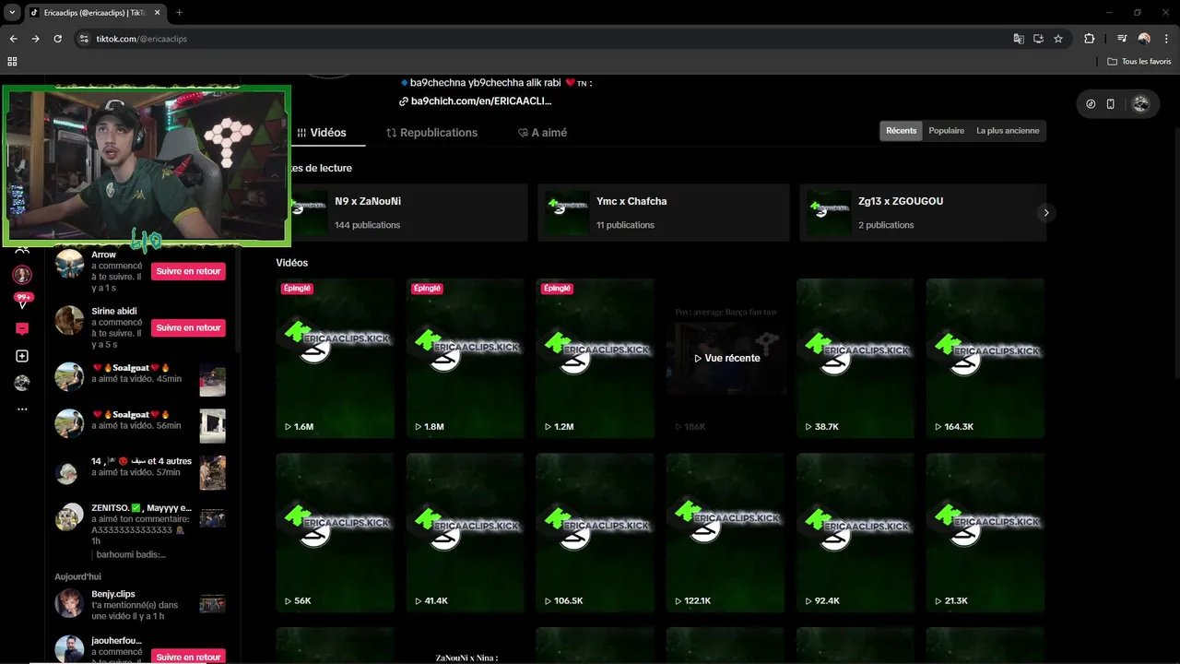This screenshot has width=1180, height=664.
Task: Switch to the A aimé tab
Action: point(542,133)
